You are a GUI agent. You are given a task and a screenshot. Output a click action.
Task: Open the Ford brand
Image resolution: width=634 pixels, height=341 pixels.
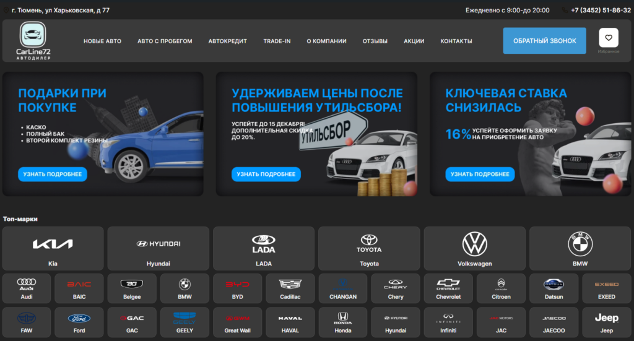79,322
